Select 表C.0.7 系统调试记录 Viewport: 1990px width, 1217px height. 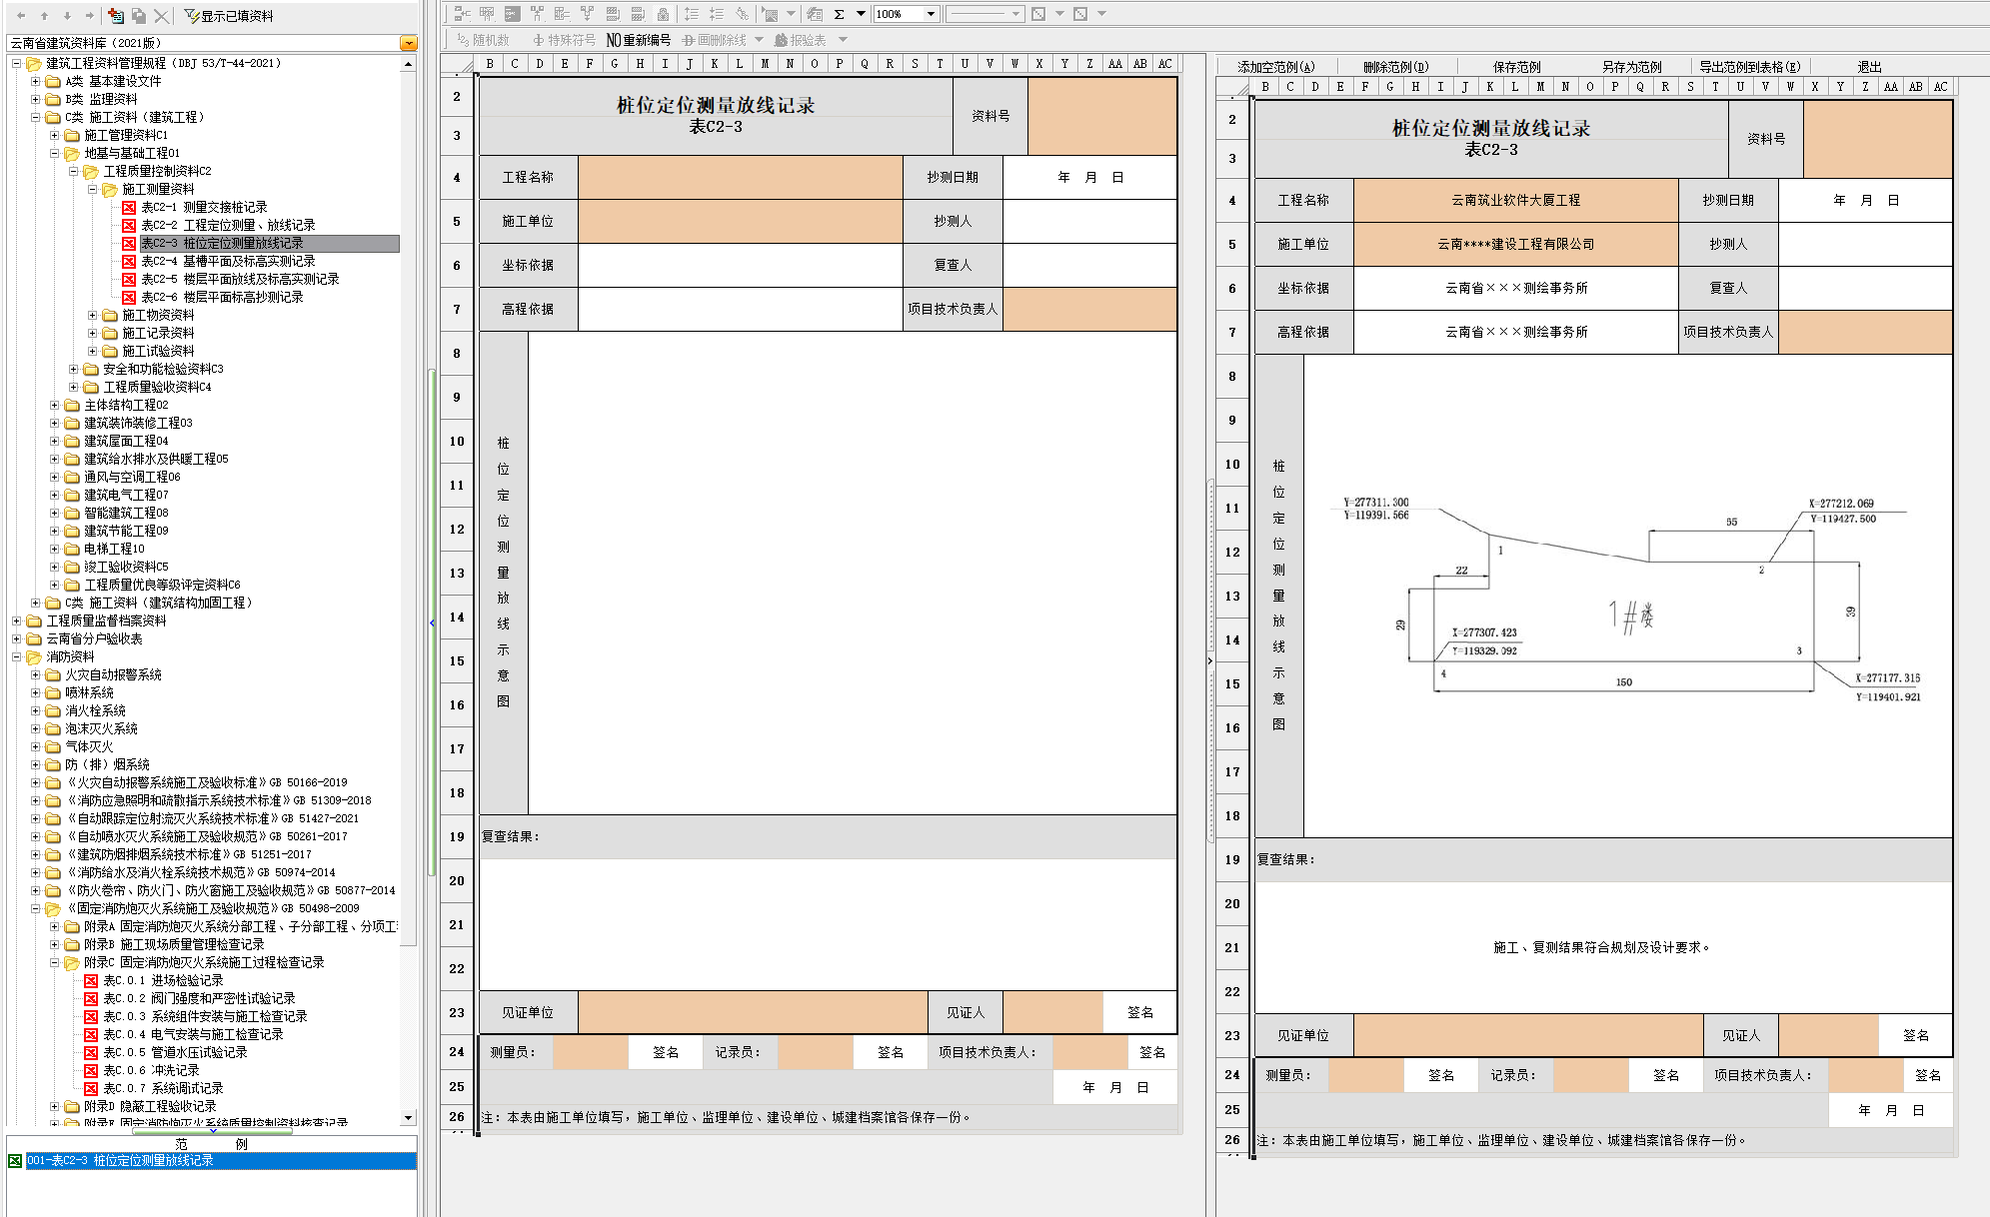(163, 1088)
